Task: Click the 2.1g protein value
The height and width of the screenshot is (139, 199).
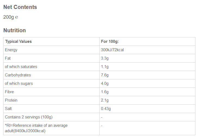Action: pos(105,100)
